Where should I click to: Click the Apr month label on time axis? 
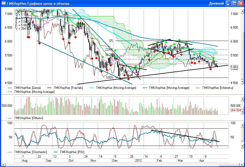[x=202, y=160]
